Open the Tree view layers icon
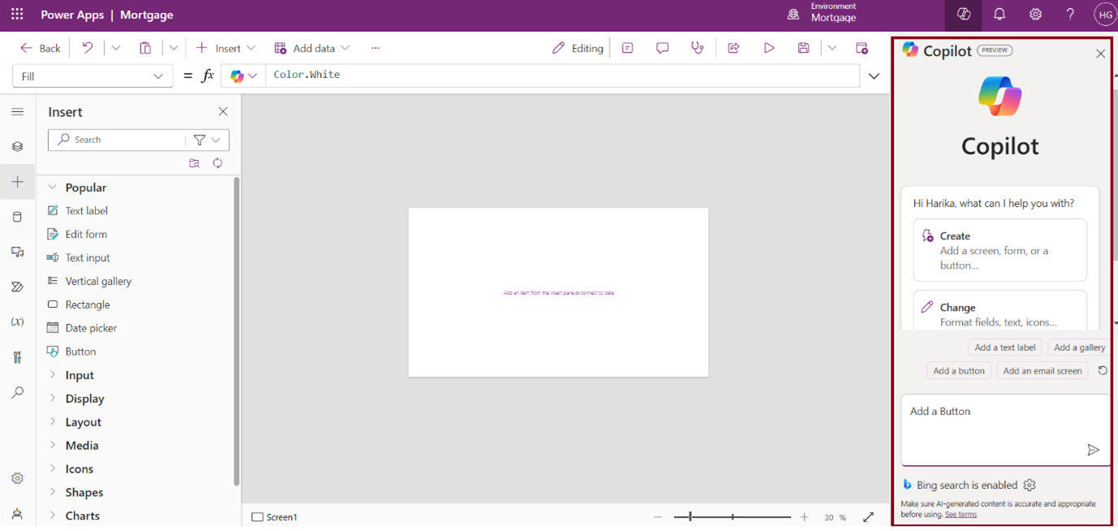The image size is (1118, 531). pyautogui.click(x=17, y=147)
